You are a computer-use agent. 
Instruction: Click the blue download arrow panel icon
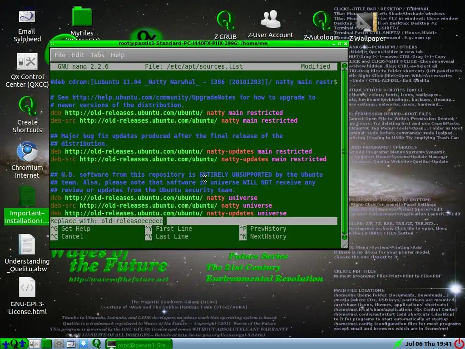[84, 344]
